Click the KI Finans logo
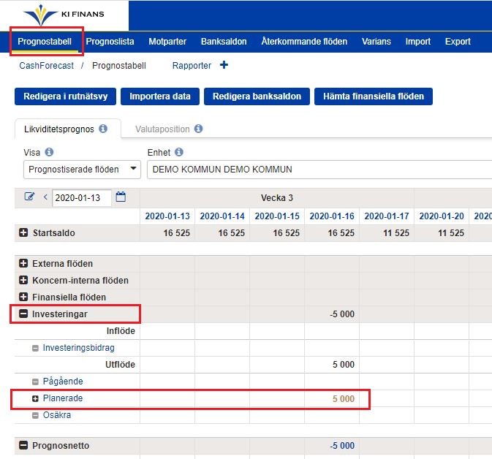 tap(64, 15)
